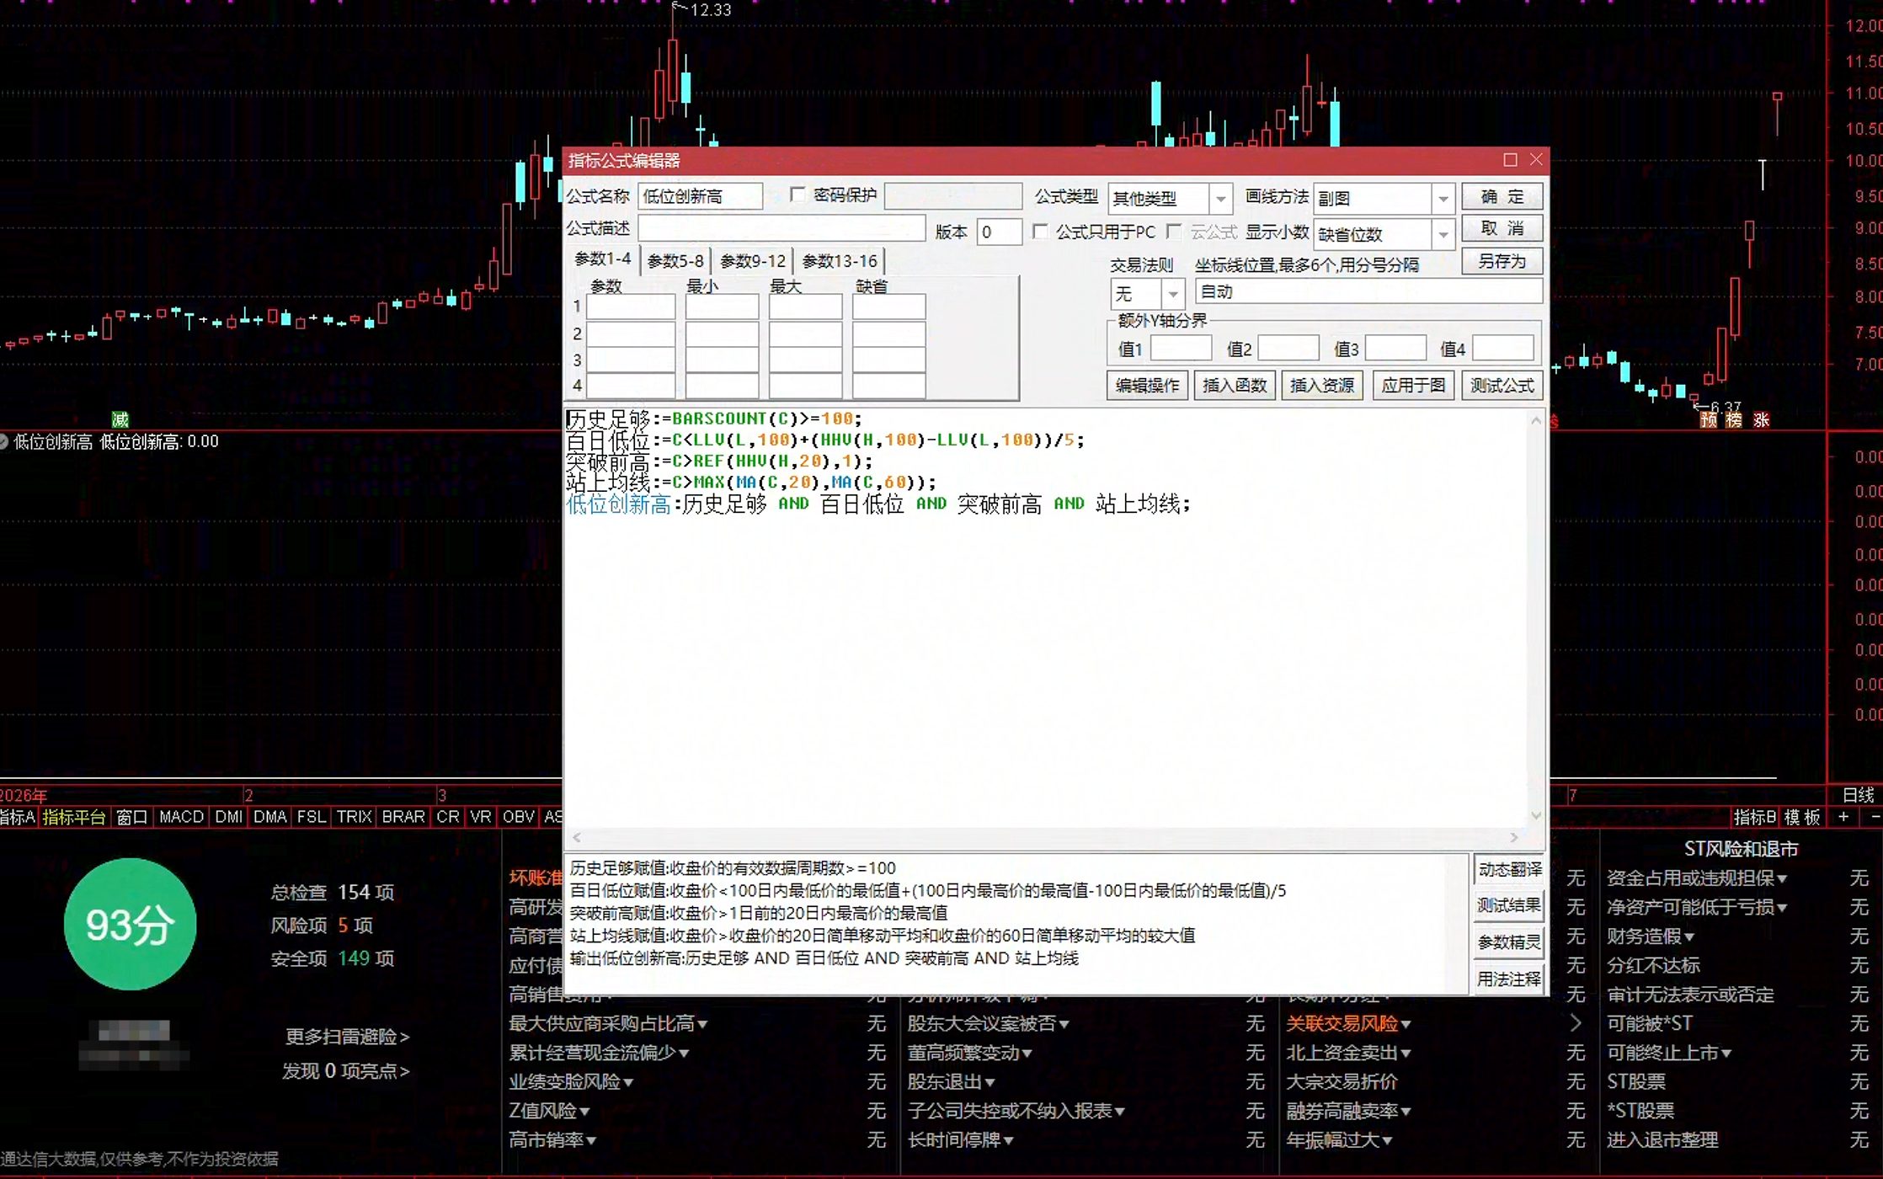The width and height of the screenshot is (1883, 1179).
Task: Click code editor horizontal scroll right arrow
Action: tap(1513, 837)
